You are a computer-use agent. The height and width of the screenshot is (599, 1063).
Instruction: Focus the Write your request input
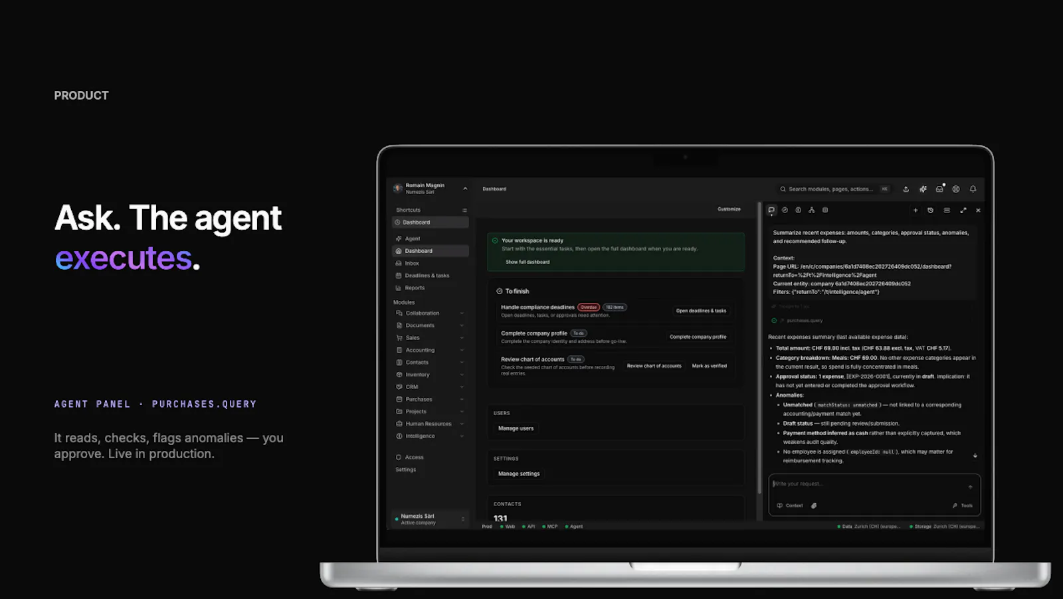point(867,484)
